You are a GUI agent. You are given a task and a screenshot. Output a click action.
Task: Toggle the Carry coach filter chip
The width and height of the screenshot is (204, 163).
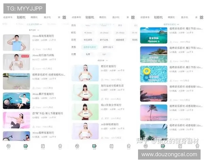104,25
